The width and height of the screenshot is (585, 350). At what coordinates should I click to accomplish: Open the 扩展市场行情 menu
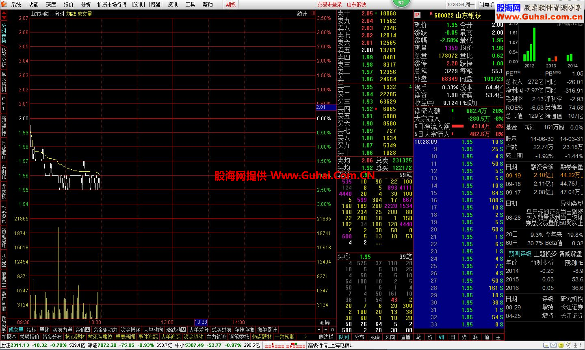[x=112, y=4]
